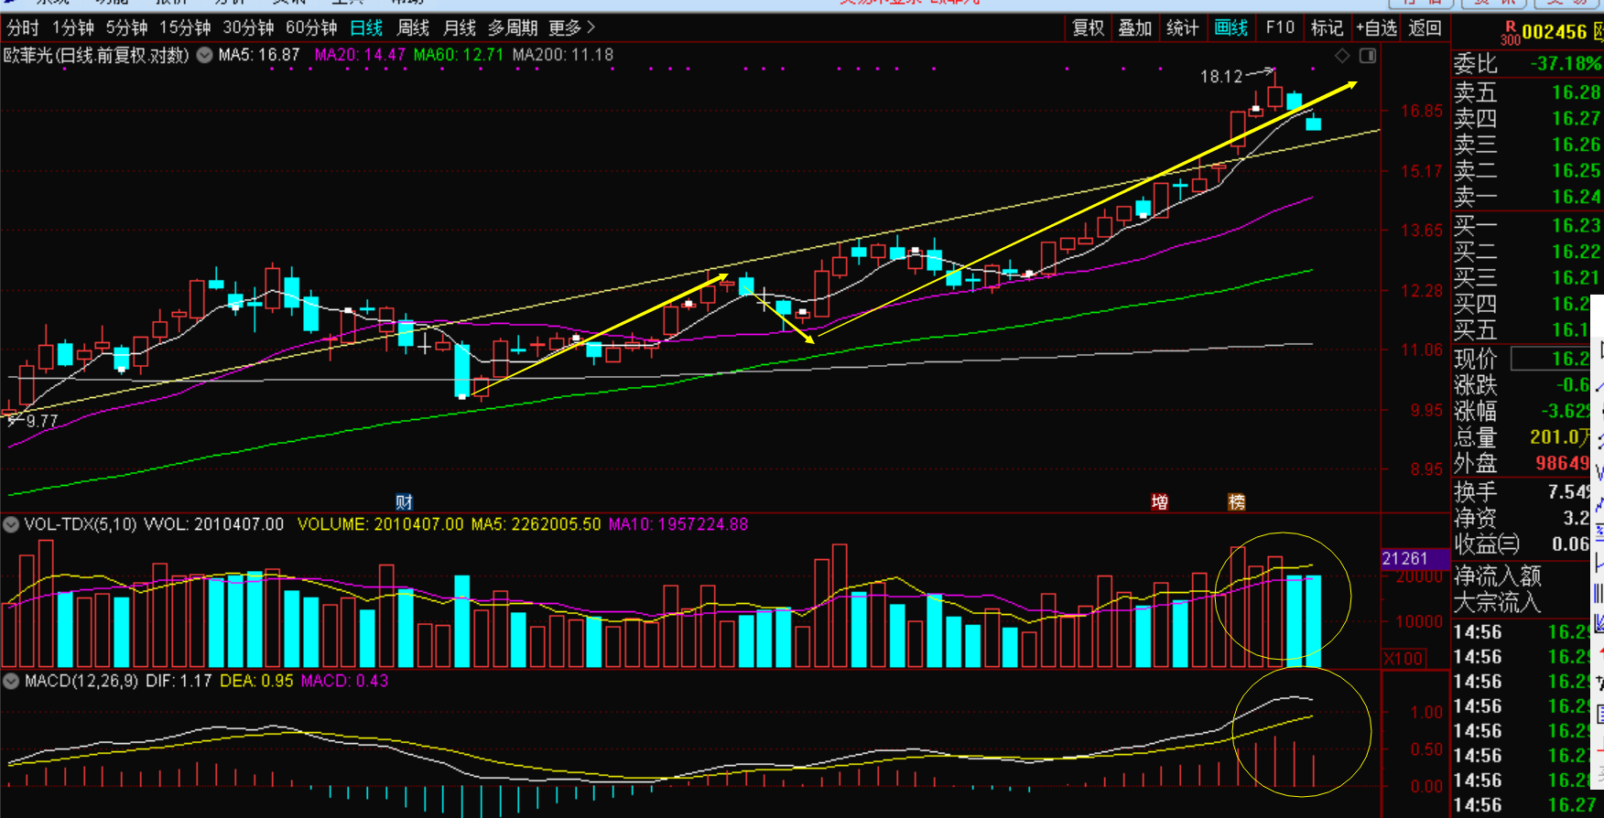The height and width of the screenshot is (818, 1604).
Task: Click the X100 volume scale label
Action: [1403, 658]
